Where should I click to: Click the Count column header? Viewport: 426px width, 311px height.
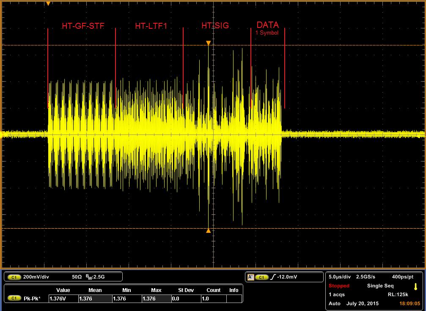[214, 290]
